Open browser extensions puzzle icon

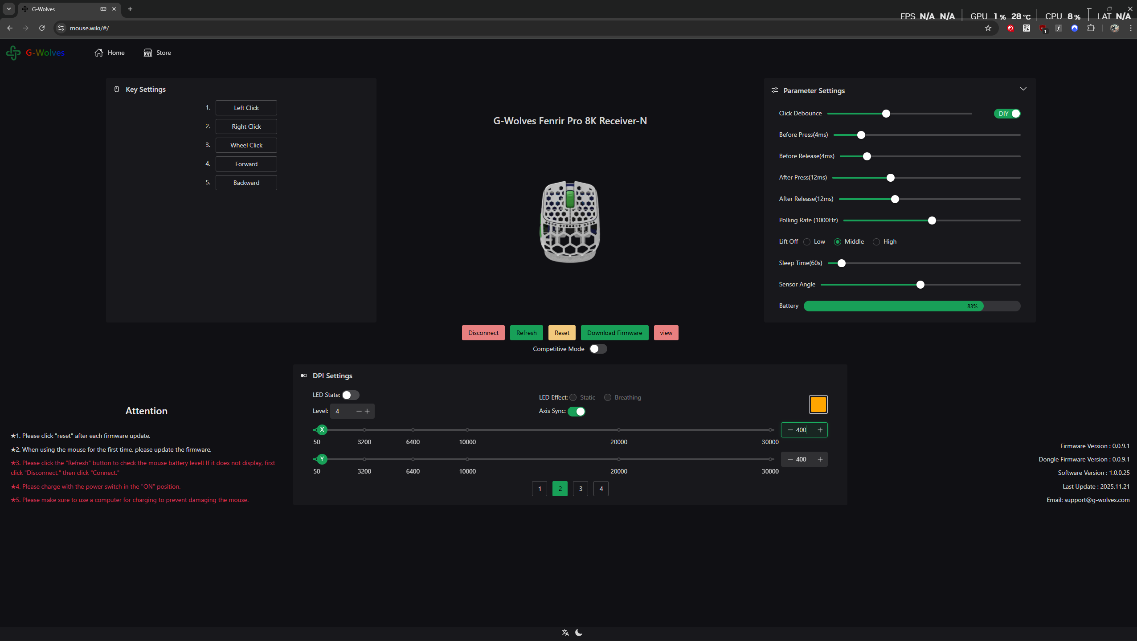click(1091, 28)
